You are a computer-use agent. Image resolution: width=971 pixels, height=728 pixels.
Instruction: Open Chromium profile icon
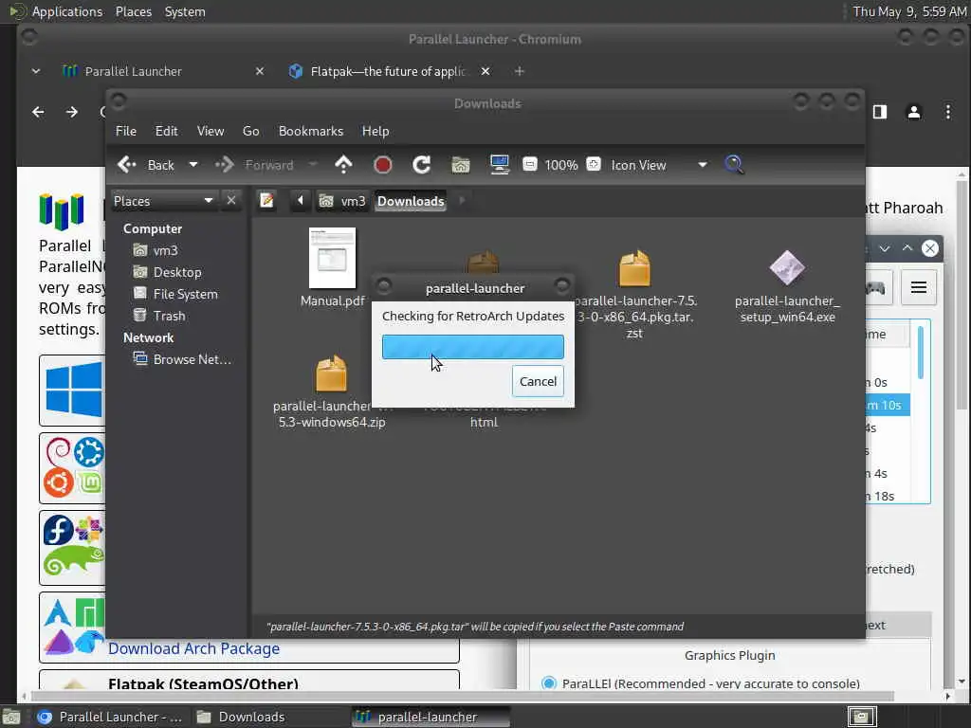(x=914, y=112)
